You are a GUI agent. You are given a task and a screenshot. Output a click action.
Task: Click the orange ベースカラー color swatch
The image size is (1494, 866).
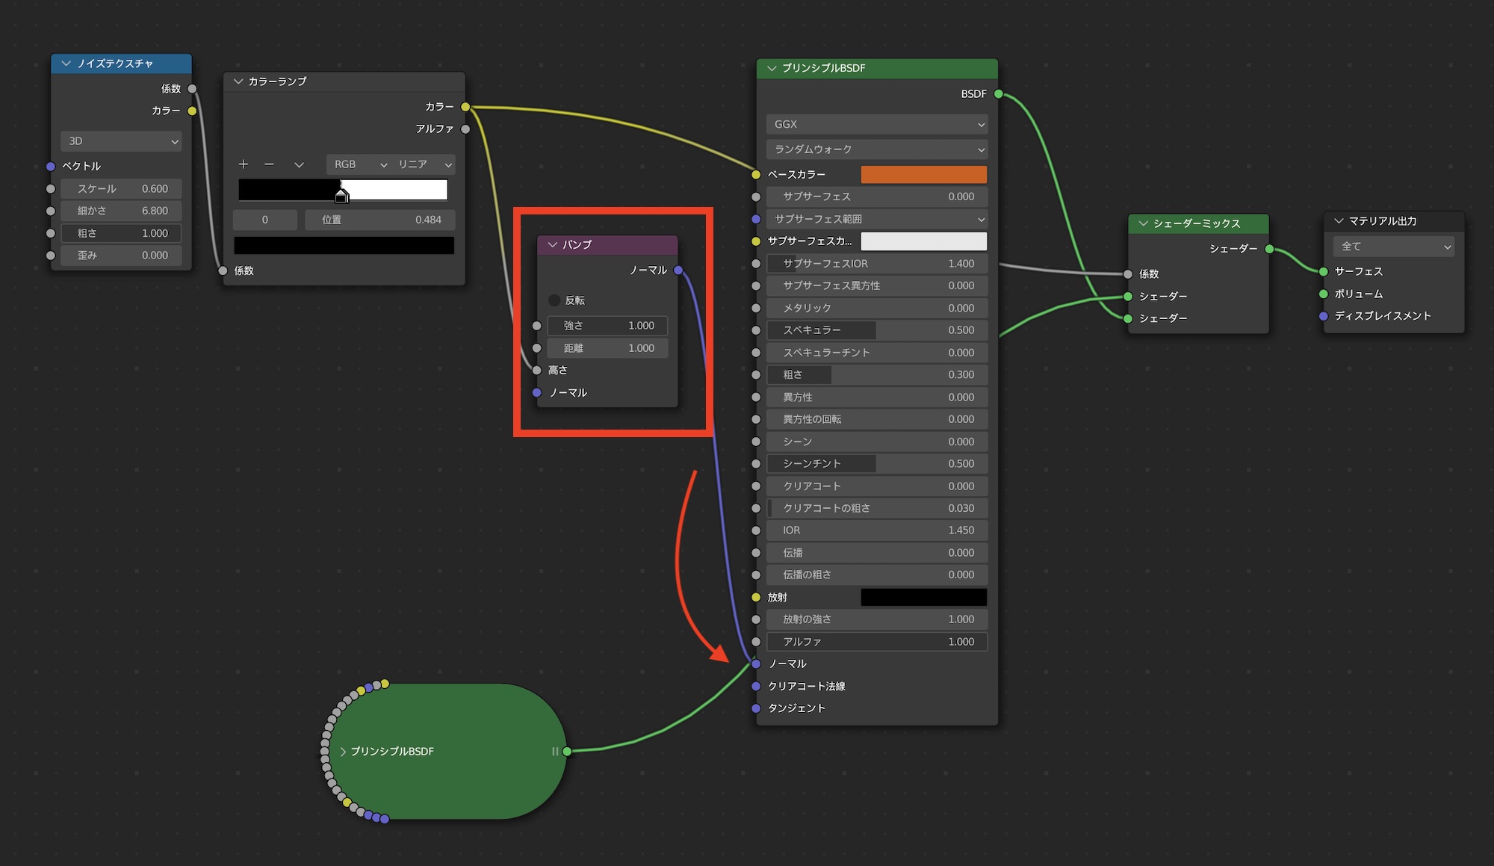923,175
